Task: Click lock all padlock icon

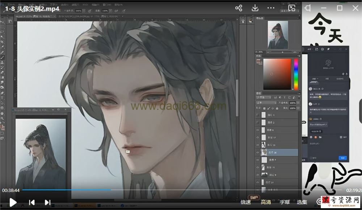Action: tap(277, 108)
